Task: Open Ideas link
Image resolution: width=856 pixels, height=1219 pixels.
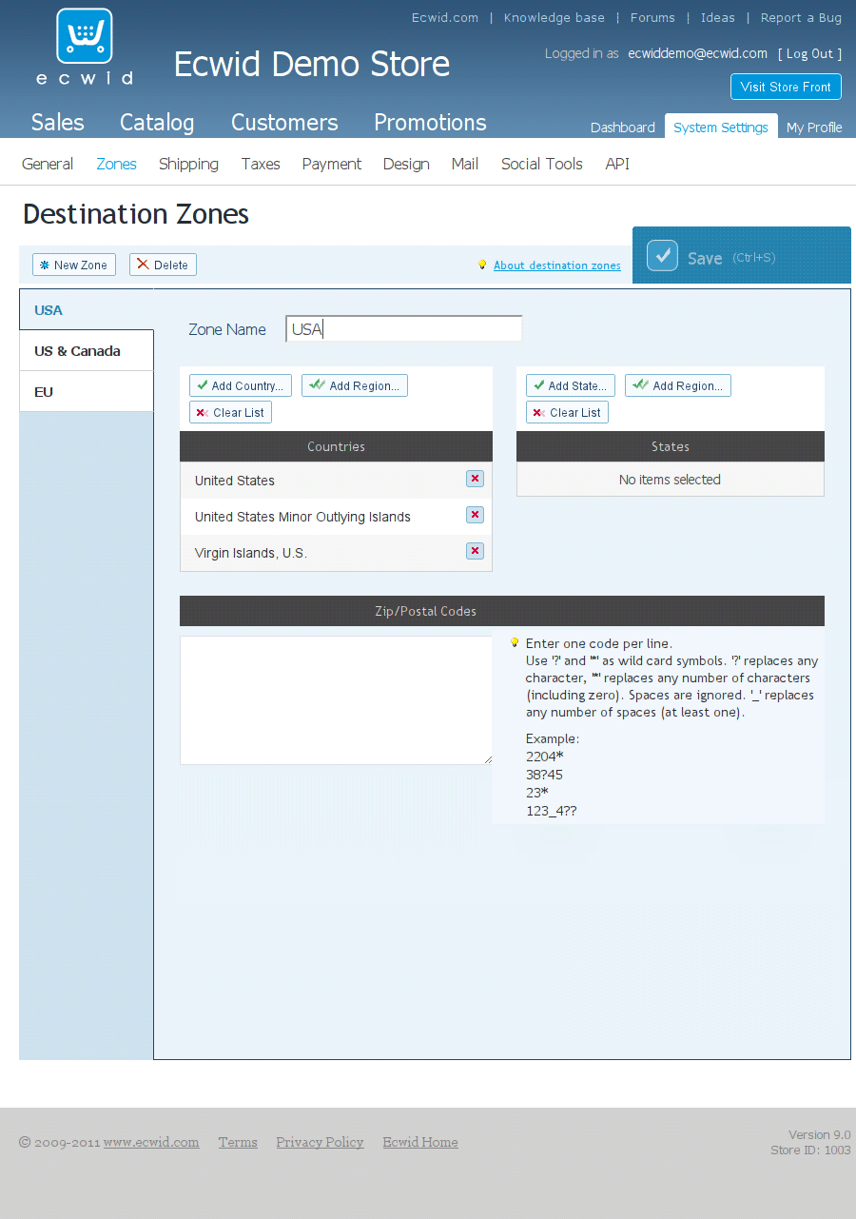Action: [718, 17]
